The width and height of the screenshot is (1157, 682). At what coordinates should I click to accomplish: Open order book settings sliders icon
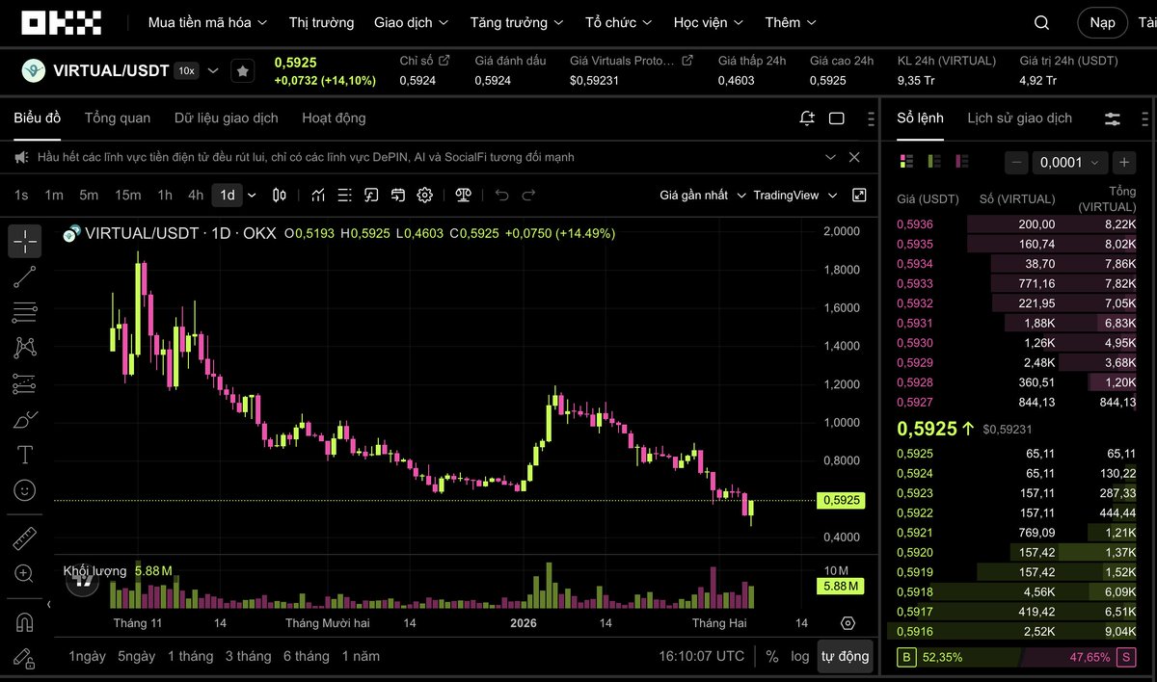(1113, 118)
